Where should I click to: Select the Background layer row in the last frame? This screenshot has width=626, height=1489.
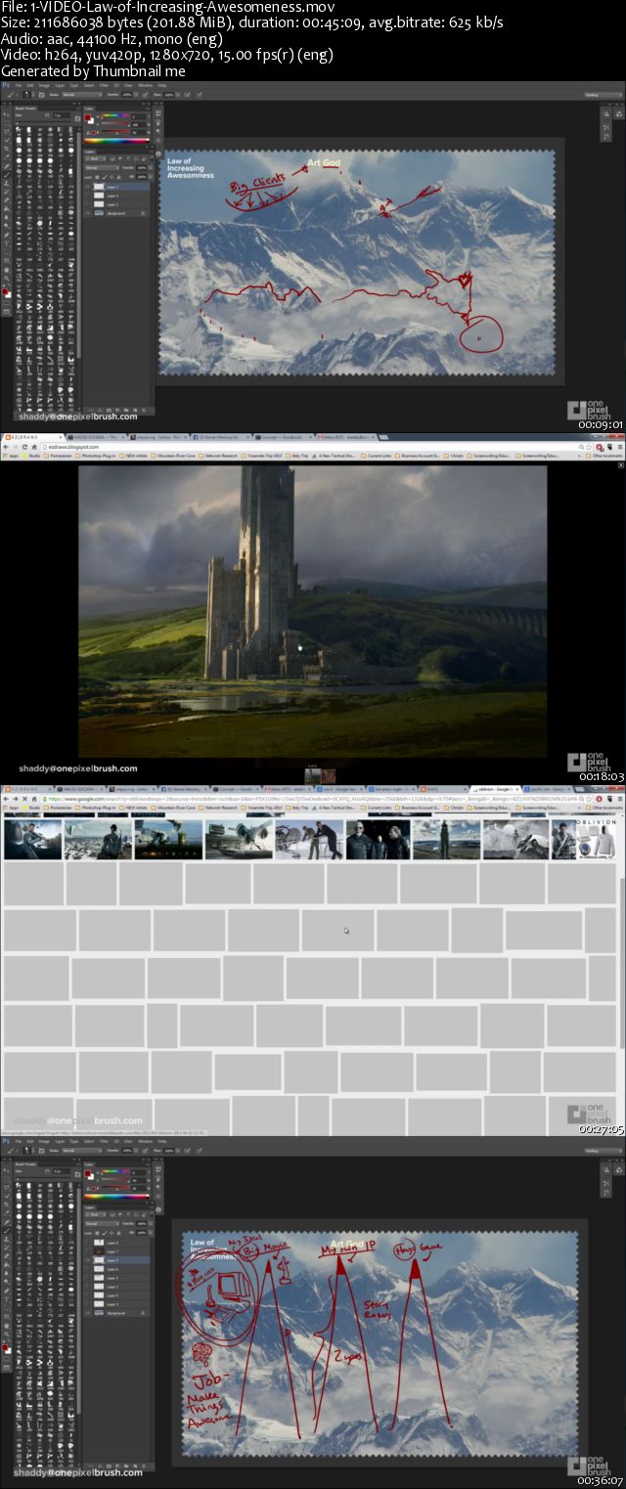116,1313
